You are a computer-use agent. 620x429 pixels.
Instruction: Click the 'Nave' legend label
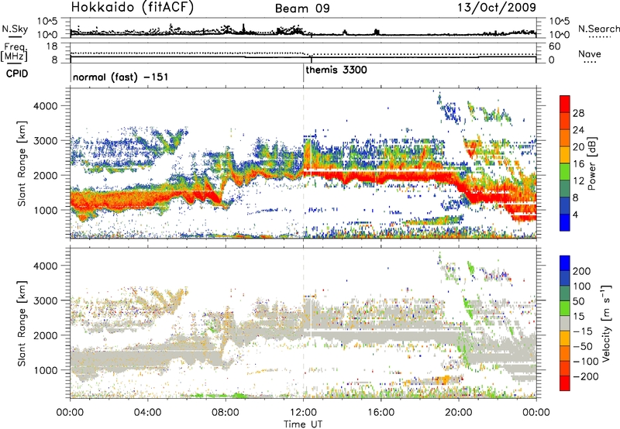590,53
